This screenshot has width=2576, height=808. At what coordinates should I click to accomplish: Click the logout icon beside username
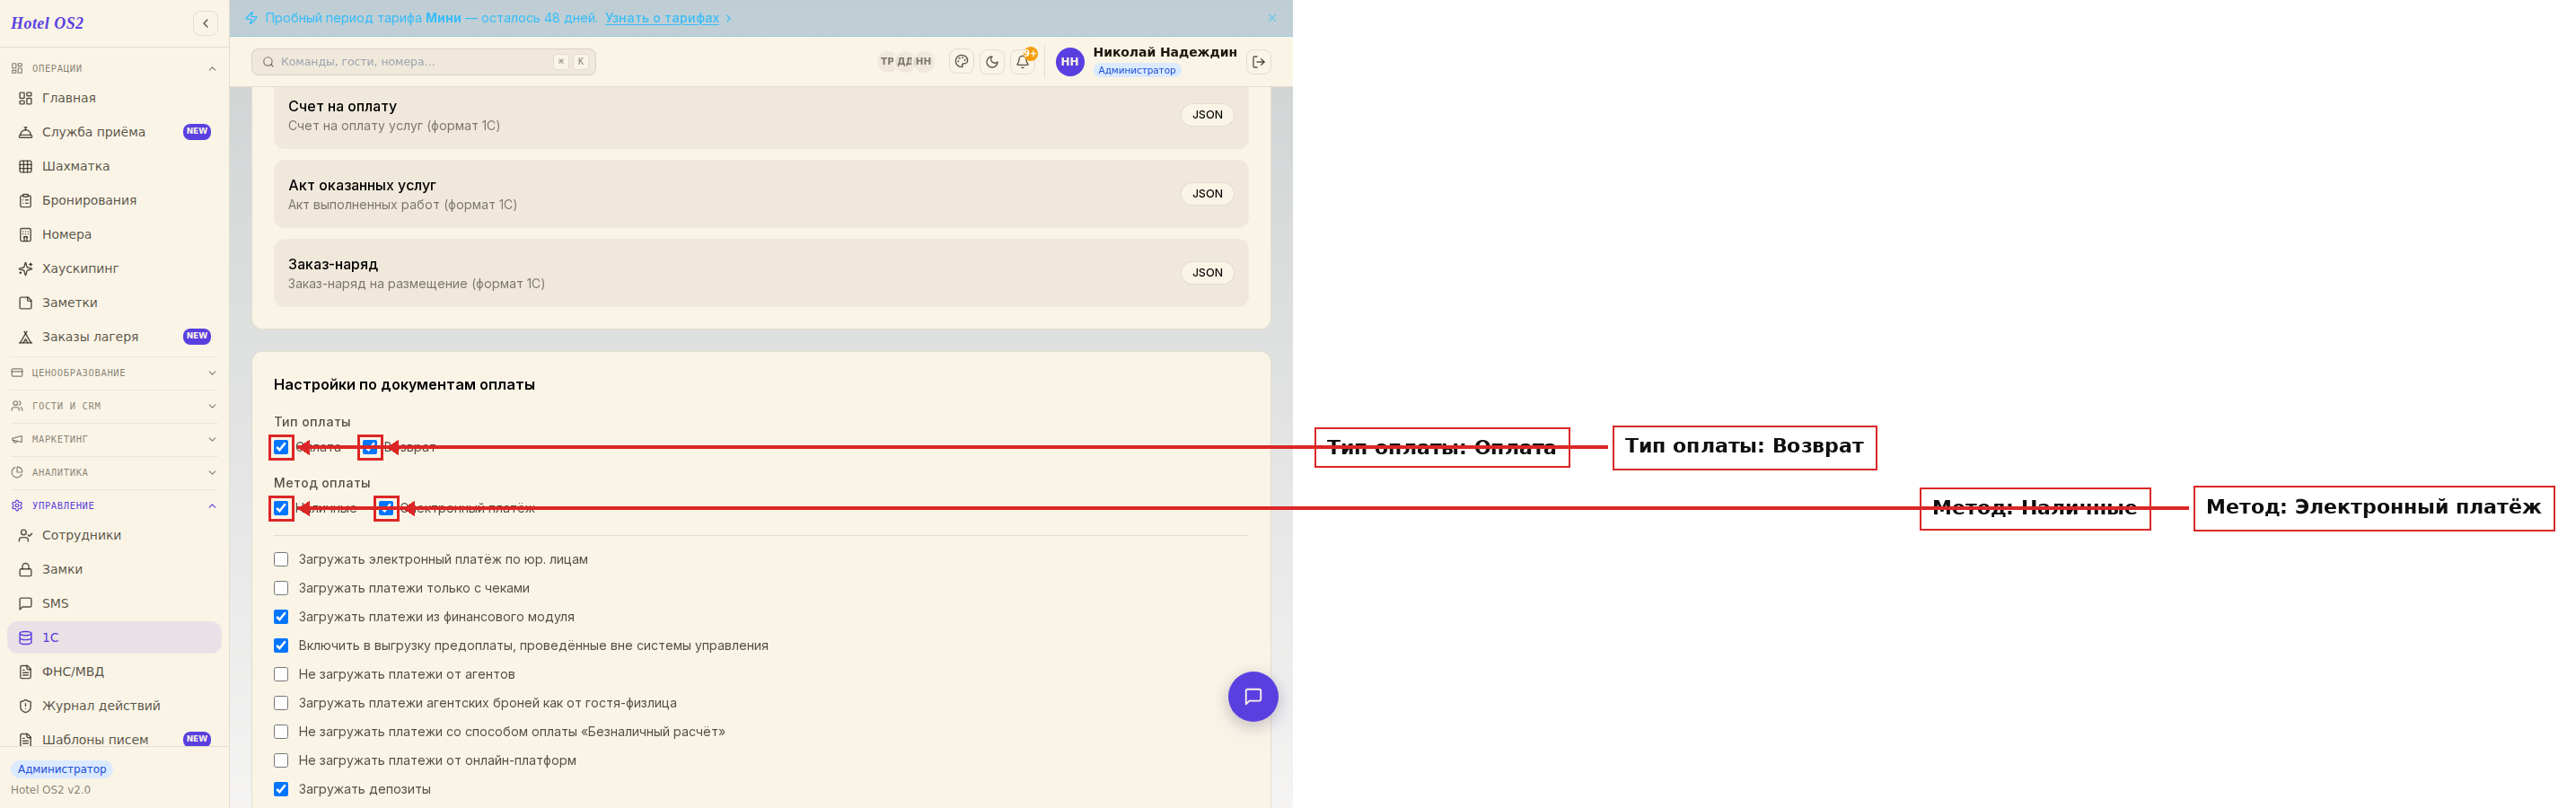(x=1259, y=62)
